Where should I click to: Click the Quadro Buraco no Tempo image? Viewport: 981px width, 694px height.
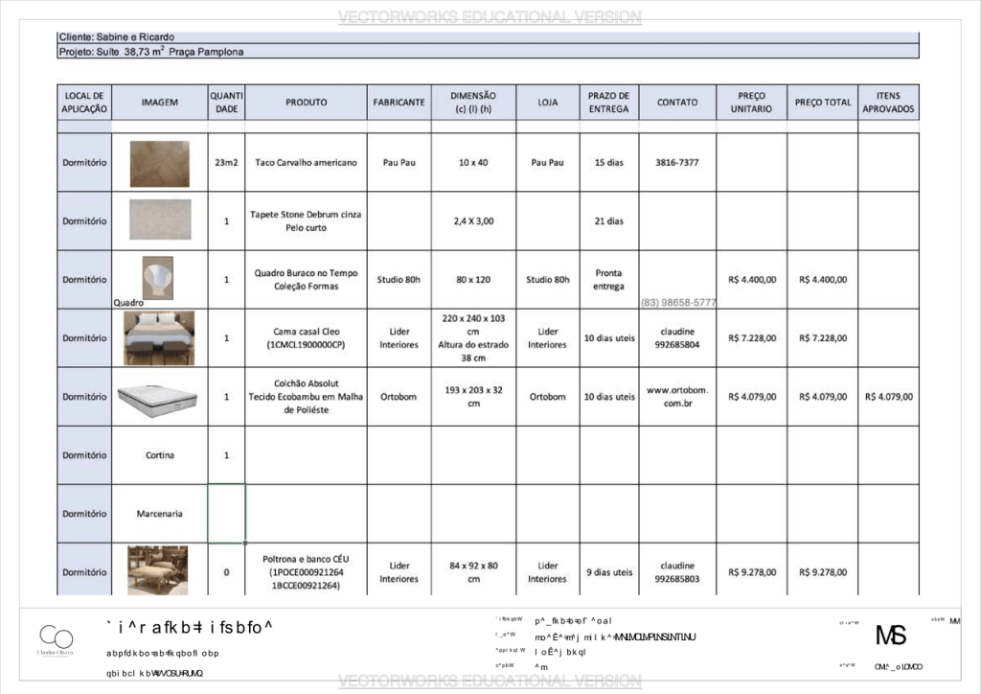click(158, 278)
